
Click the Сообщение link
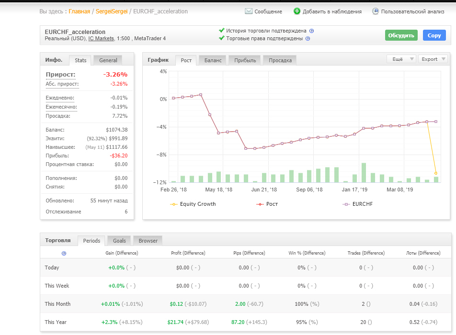268,11
